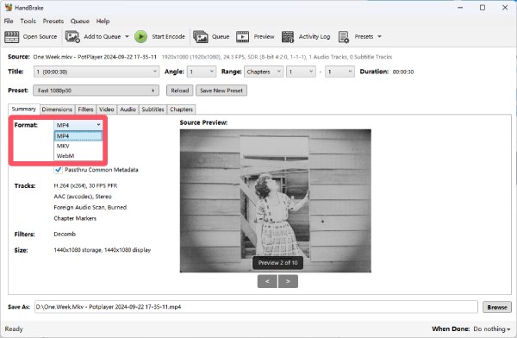
Task: Select WebM in the Format list
Action: (x=78, y=156)
